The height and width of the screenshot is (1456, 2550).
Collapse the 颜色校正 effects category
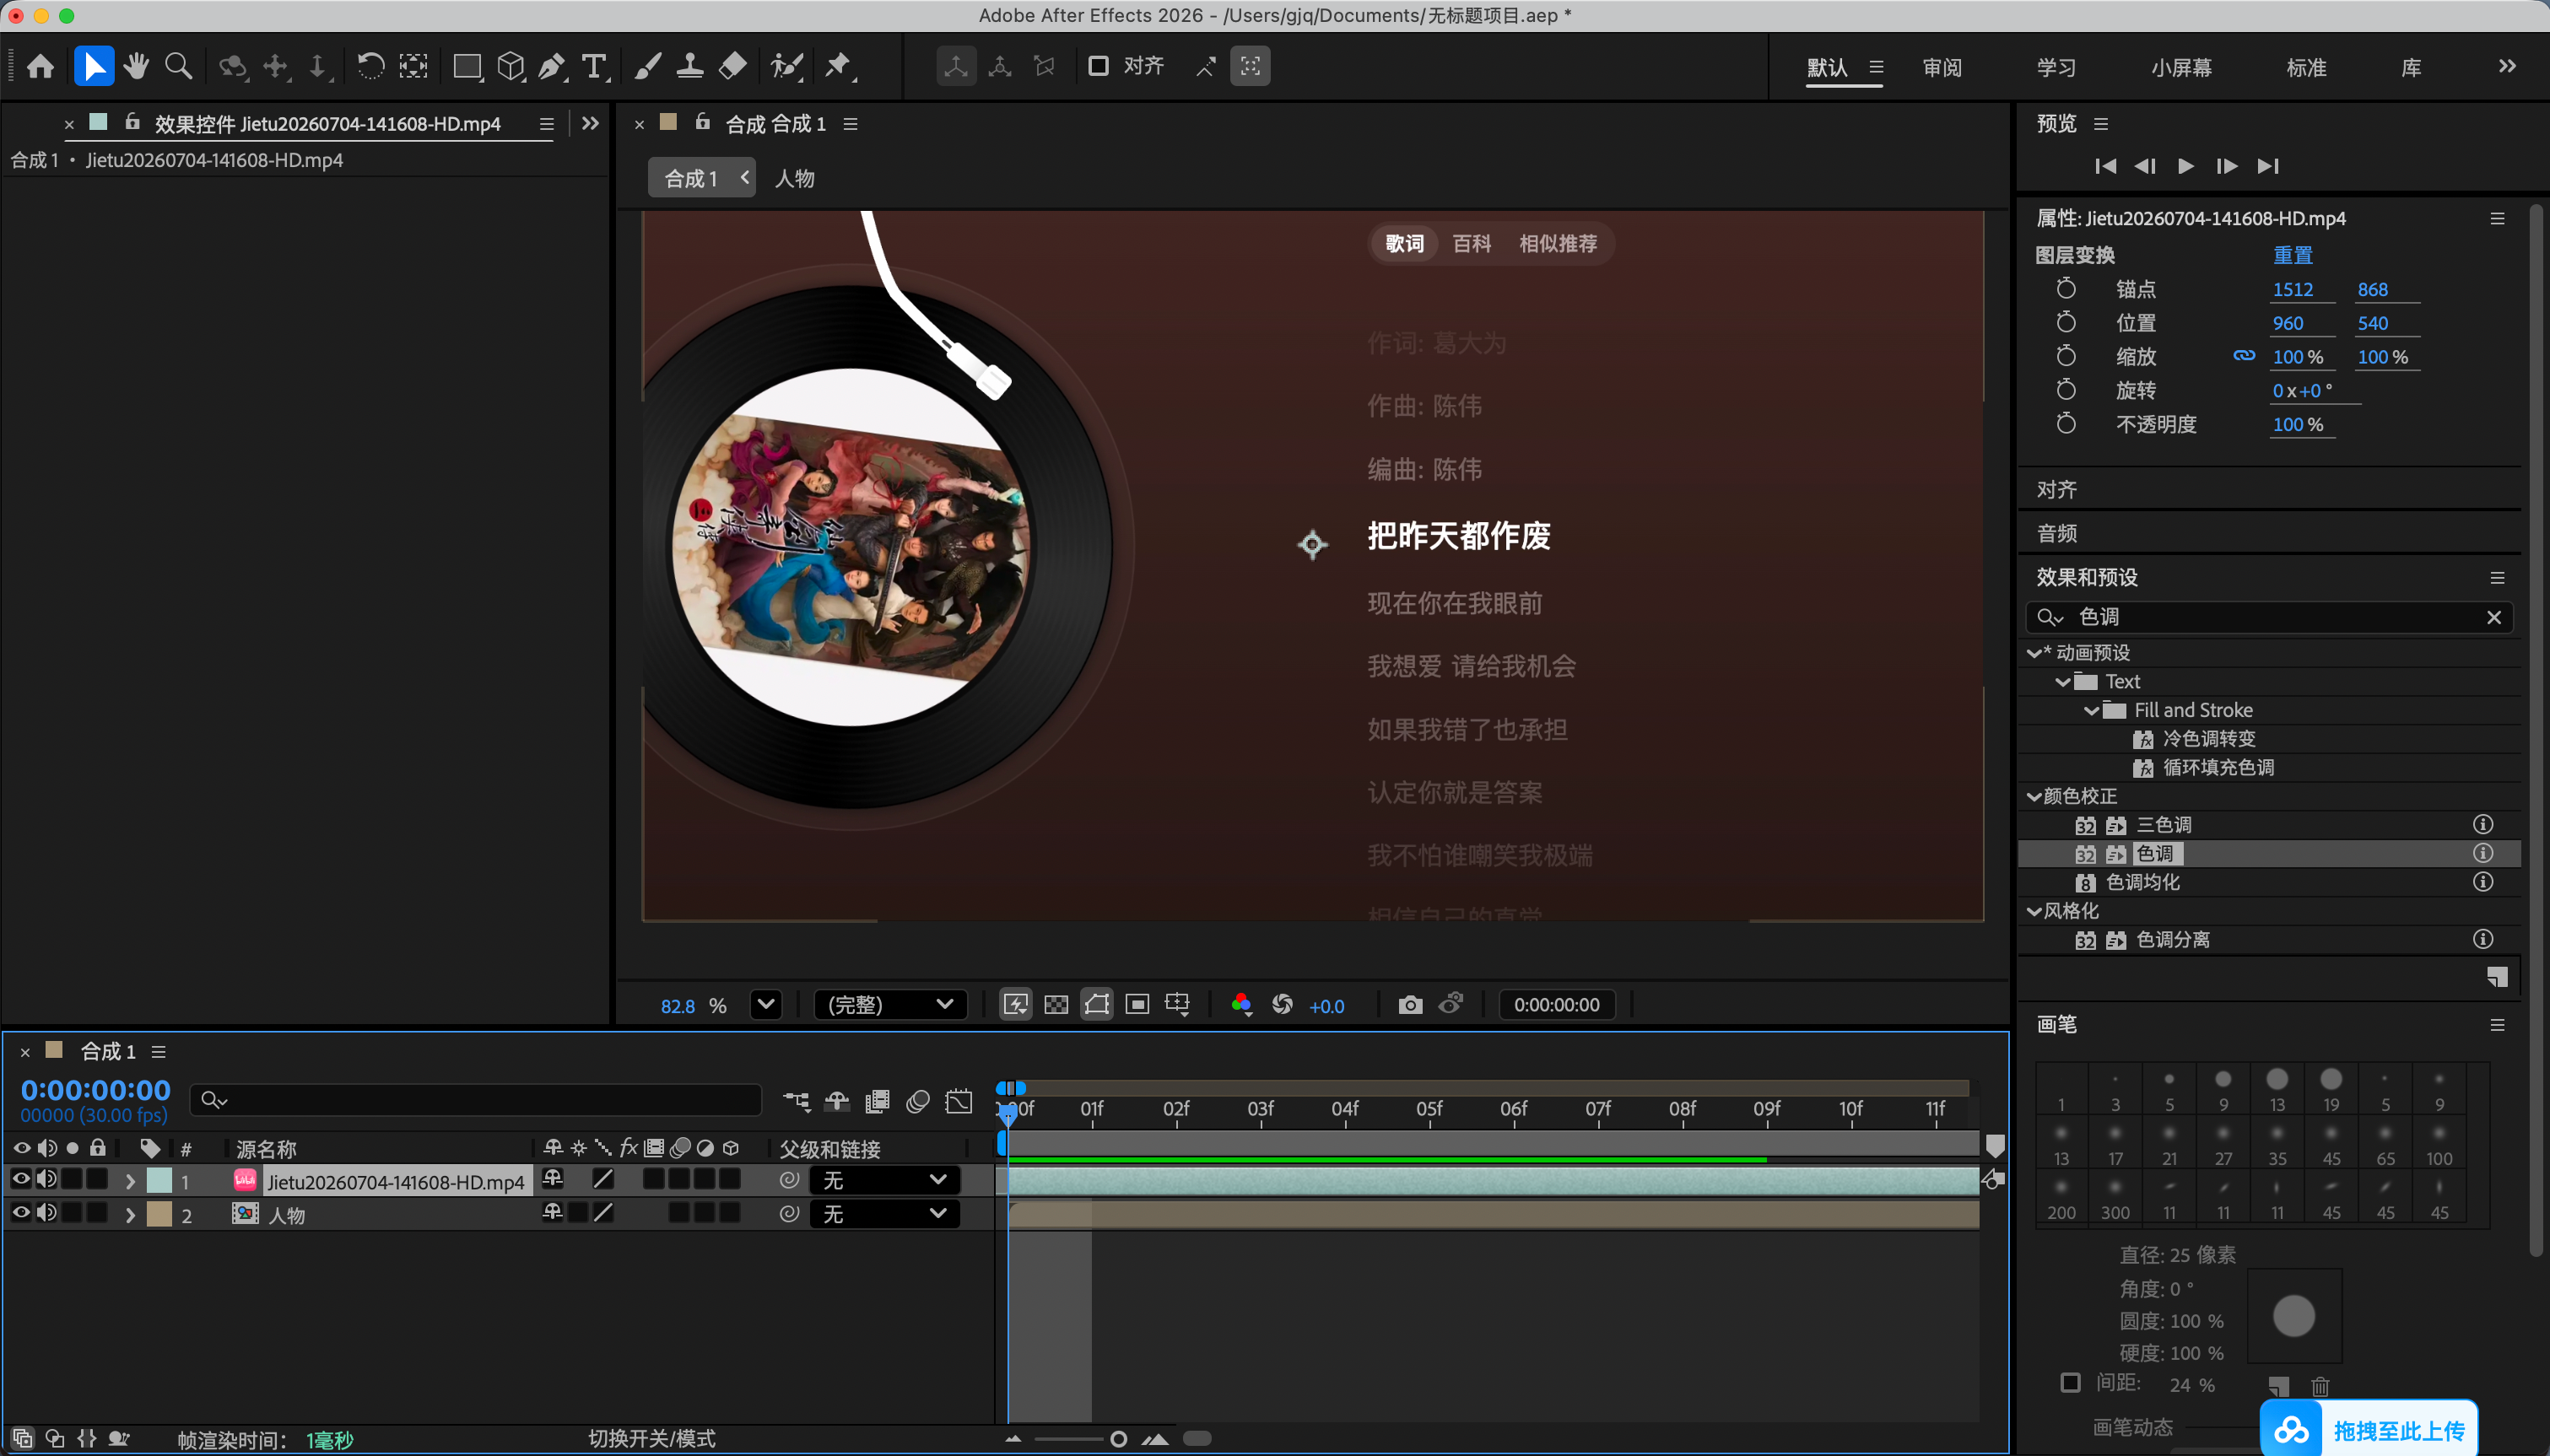tap(2033, 797)
